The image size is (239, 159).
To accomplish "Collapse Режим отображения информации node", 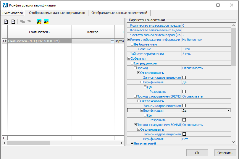I will [x=129, y=40].
